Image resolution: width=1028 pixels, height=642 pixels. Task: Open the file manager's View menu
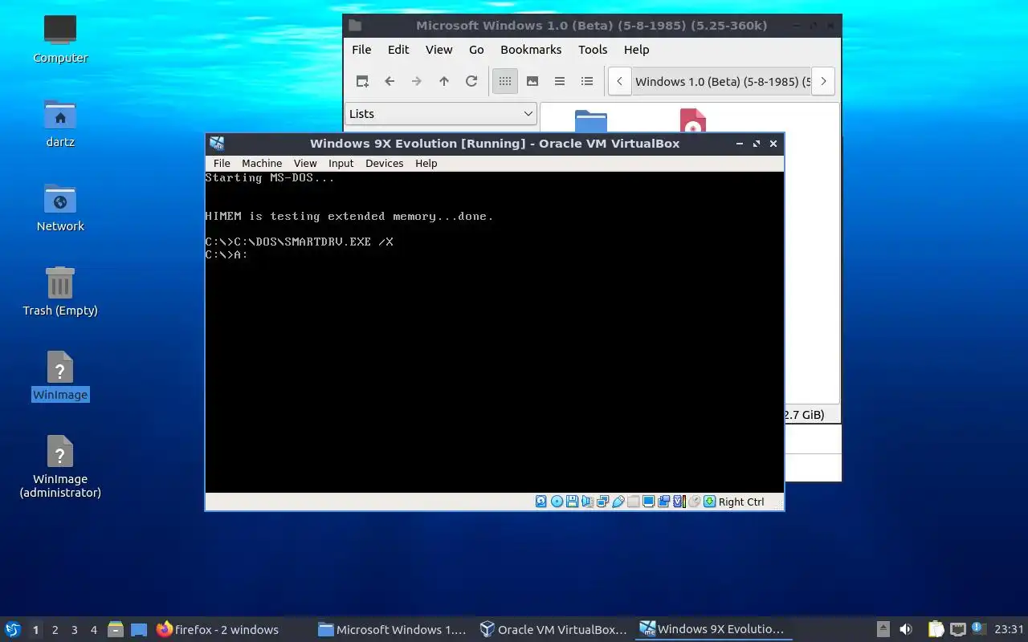click(x=439, y=50)
